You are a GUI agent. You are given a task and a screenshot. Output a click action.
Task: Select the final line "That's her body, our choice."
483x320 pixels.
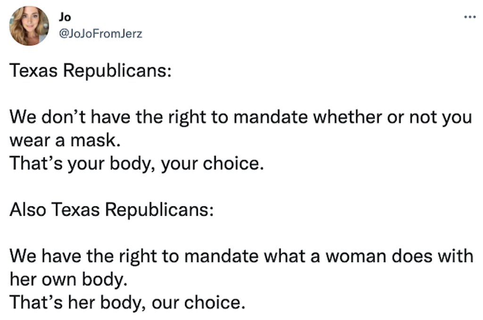click(127, 303)
